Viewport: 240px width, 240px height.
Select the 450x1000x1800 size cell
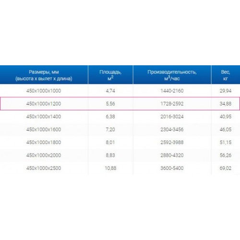[x=44, y=143]
